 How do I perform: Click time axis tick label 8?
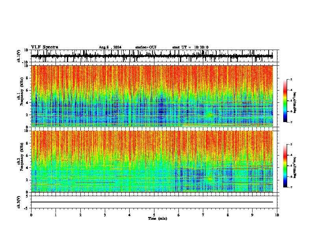click(228, 215)
